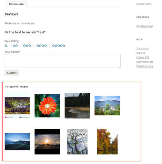Image resolution: width=162 pixels, height=164 pixels.
Task: Open the Comments RSS feed
Action: point(145,62)
